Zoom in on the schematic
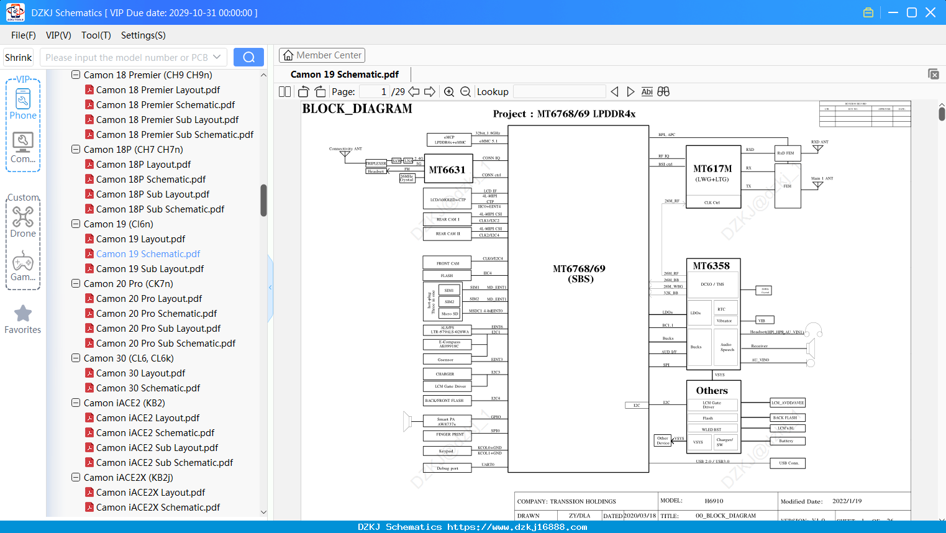 click(449, 92)
